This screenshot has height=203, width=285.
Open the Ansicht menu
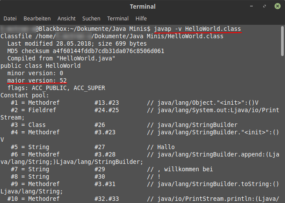pos(66,19)
